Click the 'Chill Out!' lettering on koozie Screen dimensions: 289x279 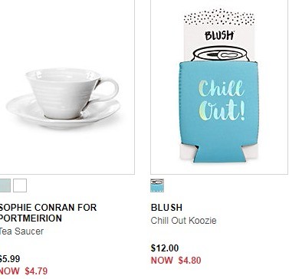tap(222, 100)
